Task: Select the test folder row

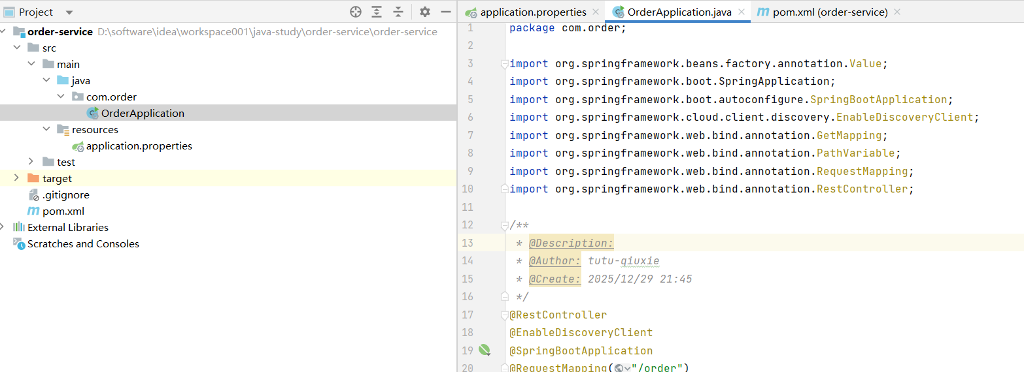Action: click(228, 162)
